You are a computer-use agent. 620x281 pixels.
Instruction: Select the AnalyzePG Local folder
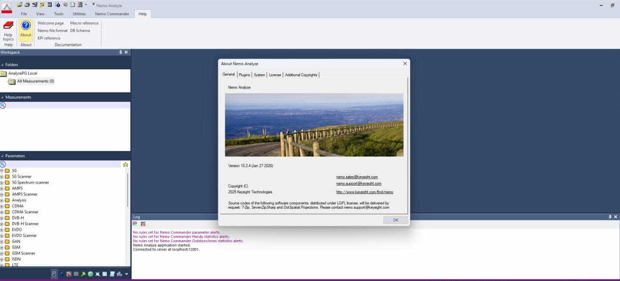pyautogui.click(x=23, y=73)
